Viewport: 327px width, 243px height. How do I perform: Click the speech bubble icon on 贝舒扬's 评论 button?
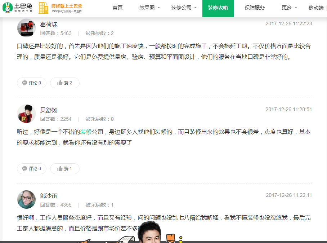(x=24, y=168)
